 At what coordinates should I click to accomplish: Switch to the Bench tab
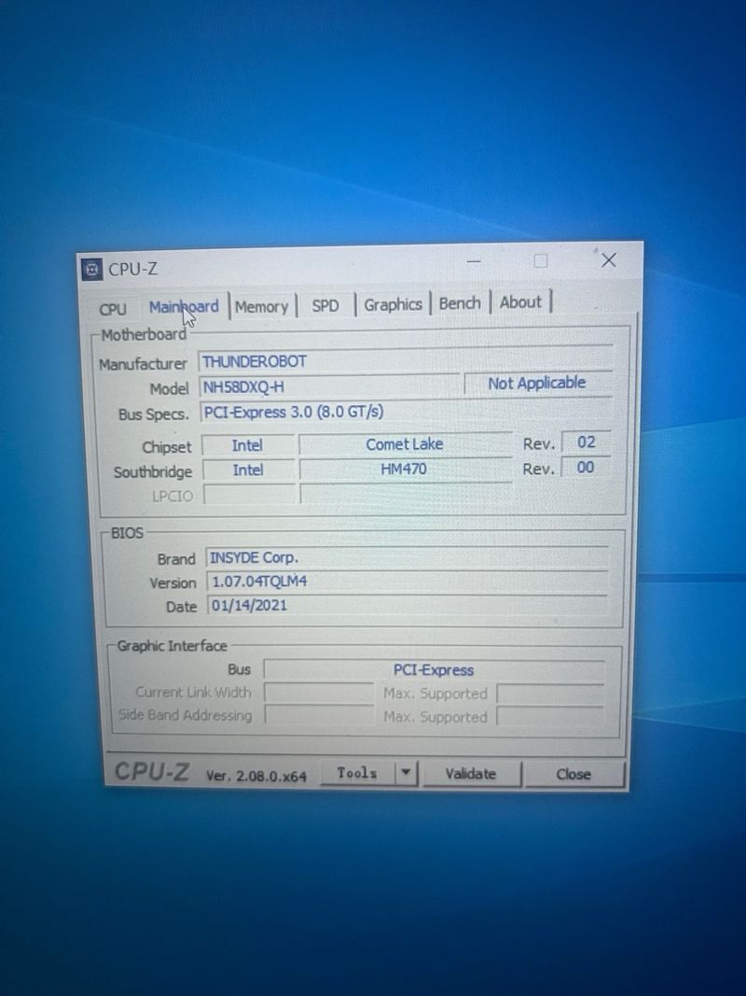tap(460, 303)
